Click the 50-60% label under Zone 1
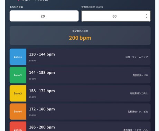 pos(32,61)
